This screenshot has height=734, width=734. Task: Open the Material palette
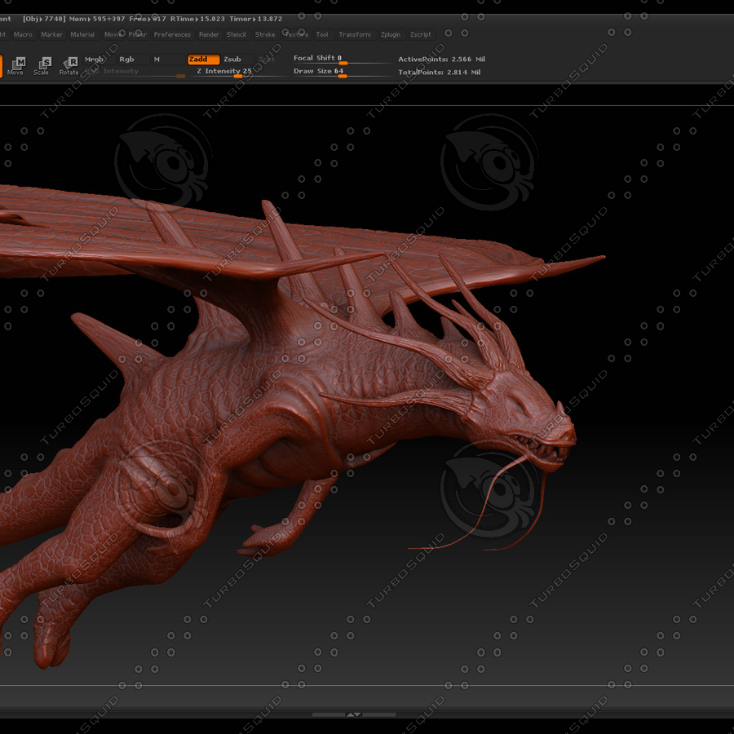tap(82, 34)
